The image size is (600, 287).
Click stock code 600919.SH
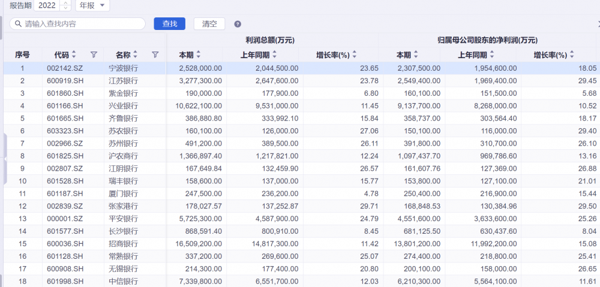point(65,81)
